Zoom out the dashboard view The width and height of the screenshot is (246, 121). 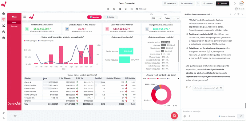point(108,9)
